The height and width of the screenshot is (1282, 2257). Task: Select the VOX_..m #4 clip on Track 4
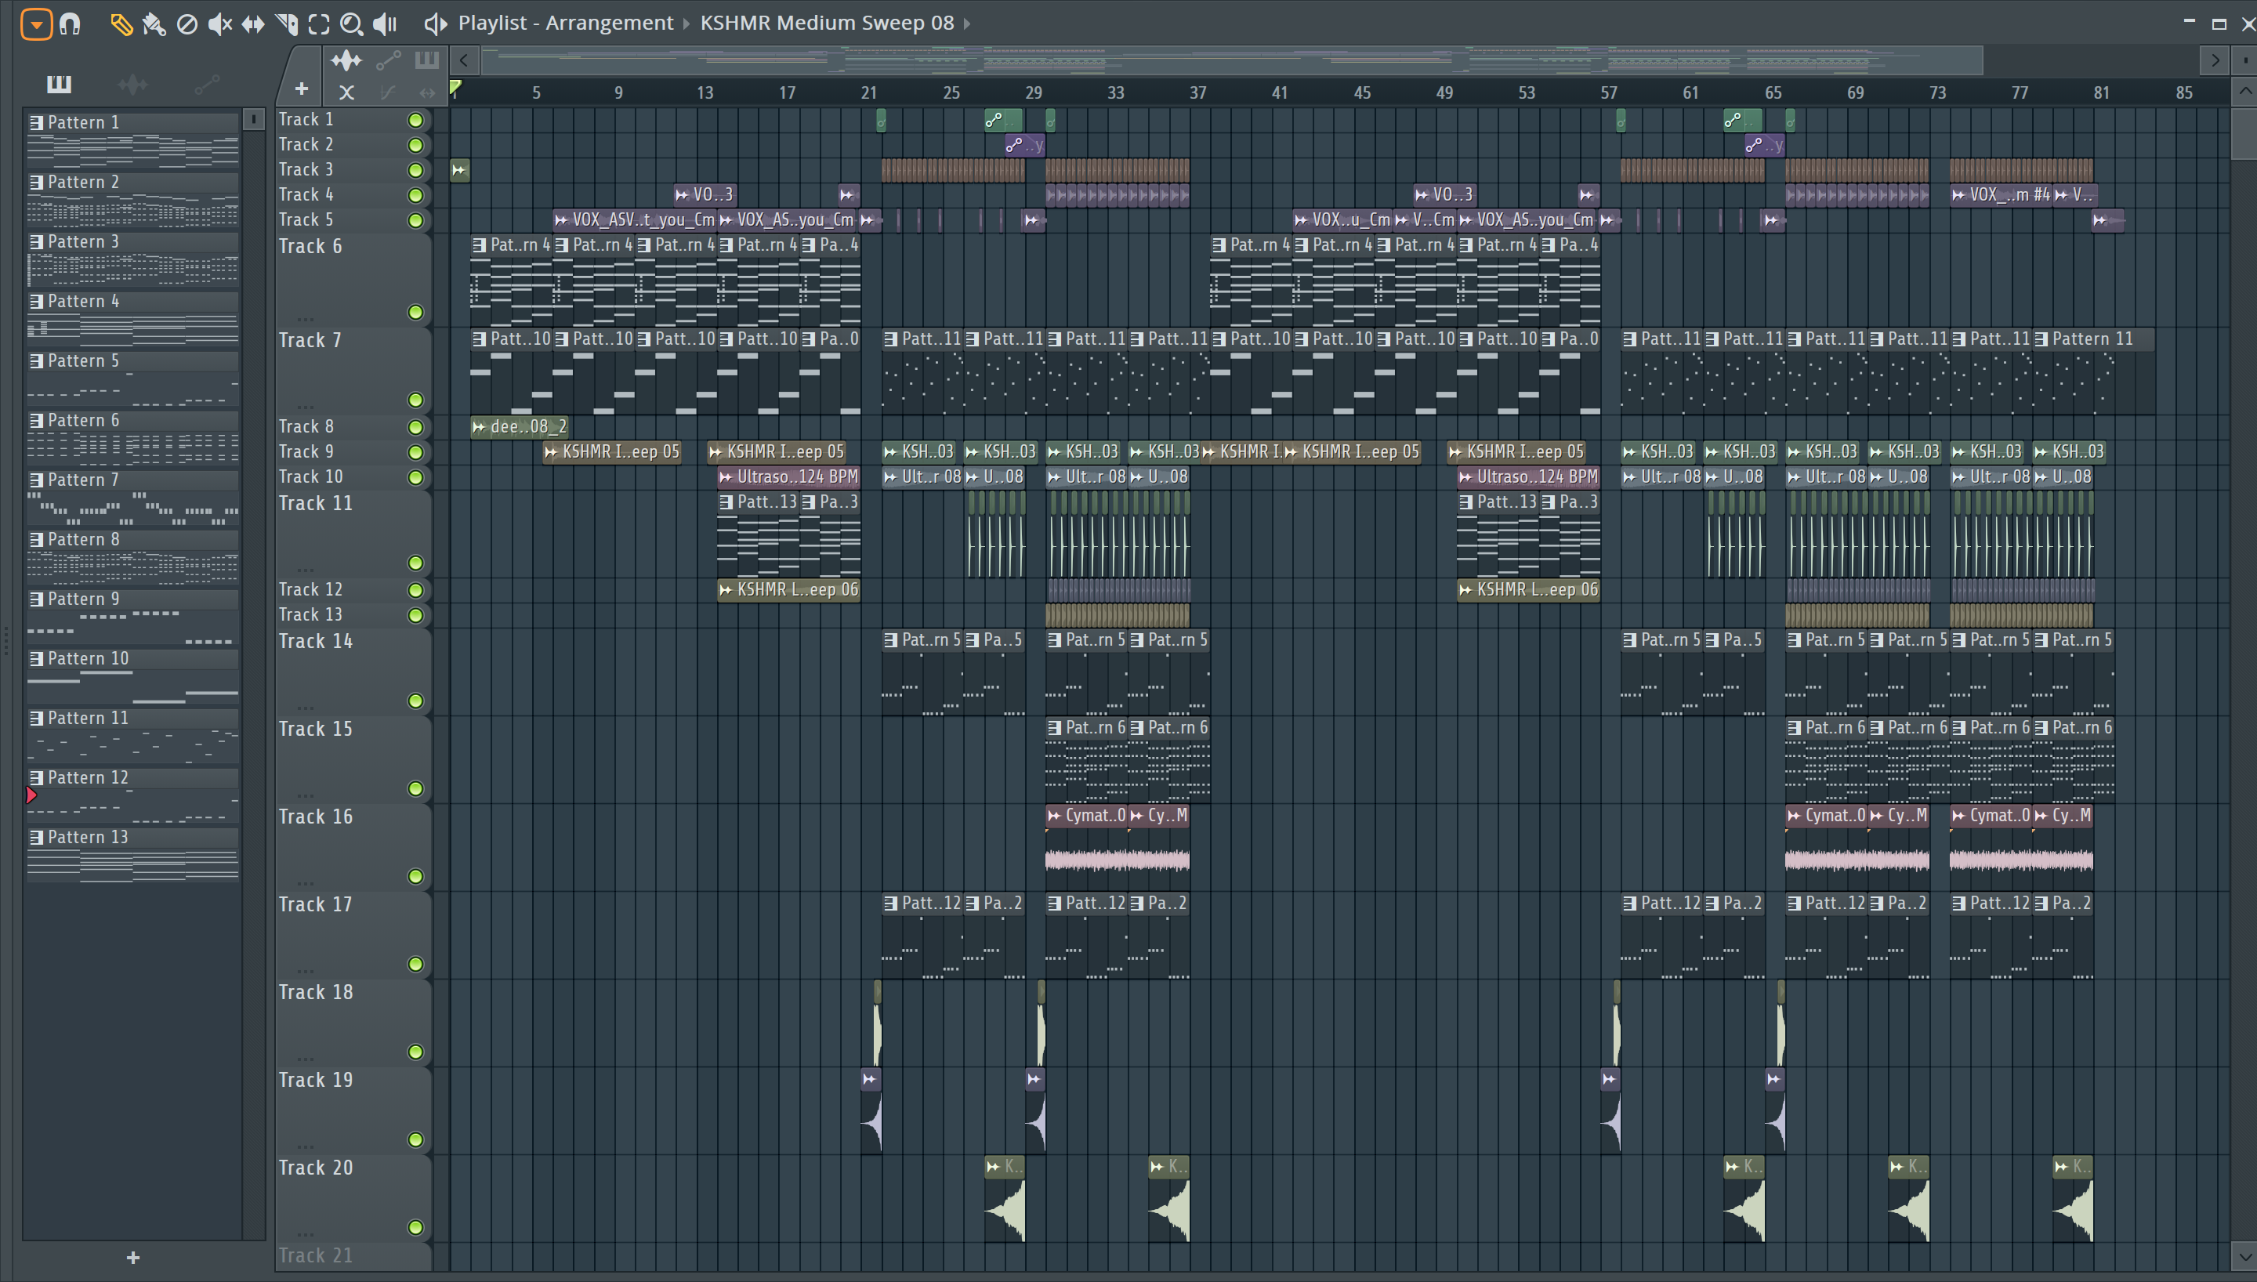tap(2001, 195)
